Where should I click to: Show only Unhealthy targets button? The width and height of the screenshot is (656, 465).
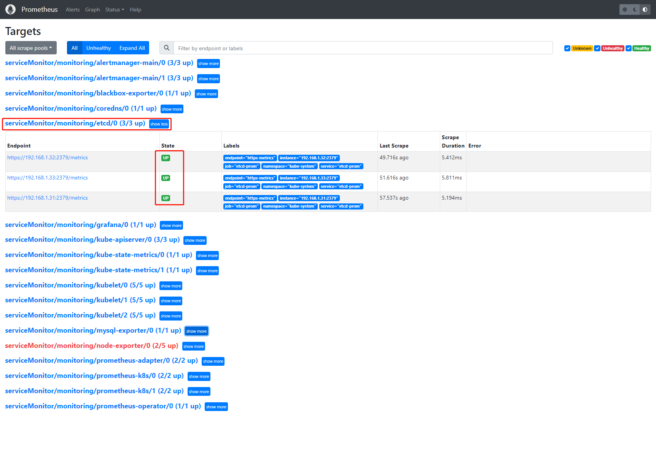pos(99,48)
